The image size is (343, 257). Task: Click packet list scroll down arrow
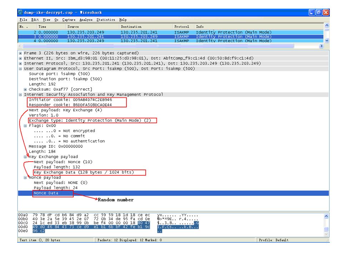(x=327, y=40)
